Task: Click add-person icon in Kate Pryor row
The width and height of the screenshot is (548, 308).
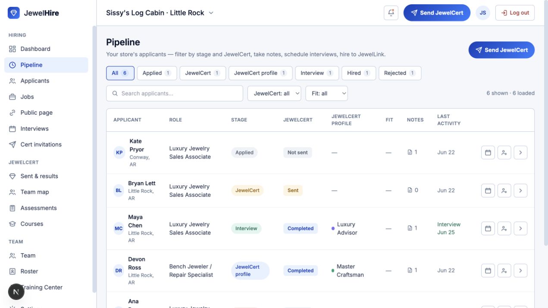Action: 504,152
